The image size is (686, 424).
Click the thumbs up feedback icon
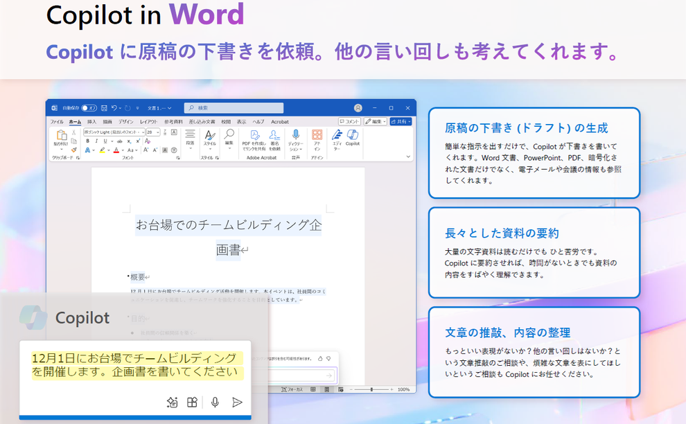coord(320,358)
